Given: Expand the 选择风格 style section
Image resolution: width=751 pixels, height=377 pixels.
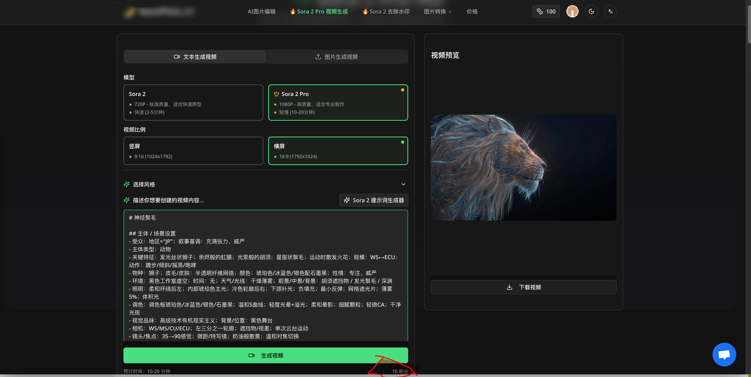Looking at the screenshot, I should (x=403, y=184).
